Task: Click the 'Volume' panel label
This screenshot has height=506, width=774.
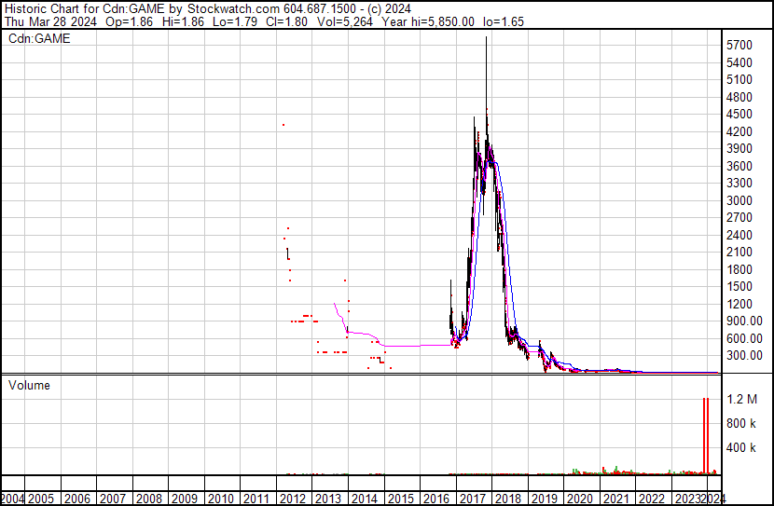Action: click(x=29, y=385)
